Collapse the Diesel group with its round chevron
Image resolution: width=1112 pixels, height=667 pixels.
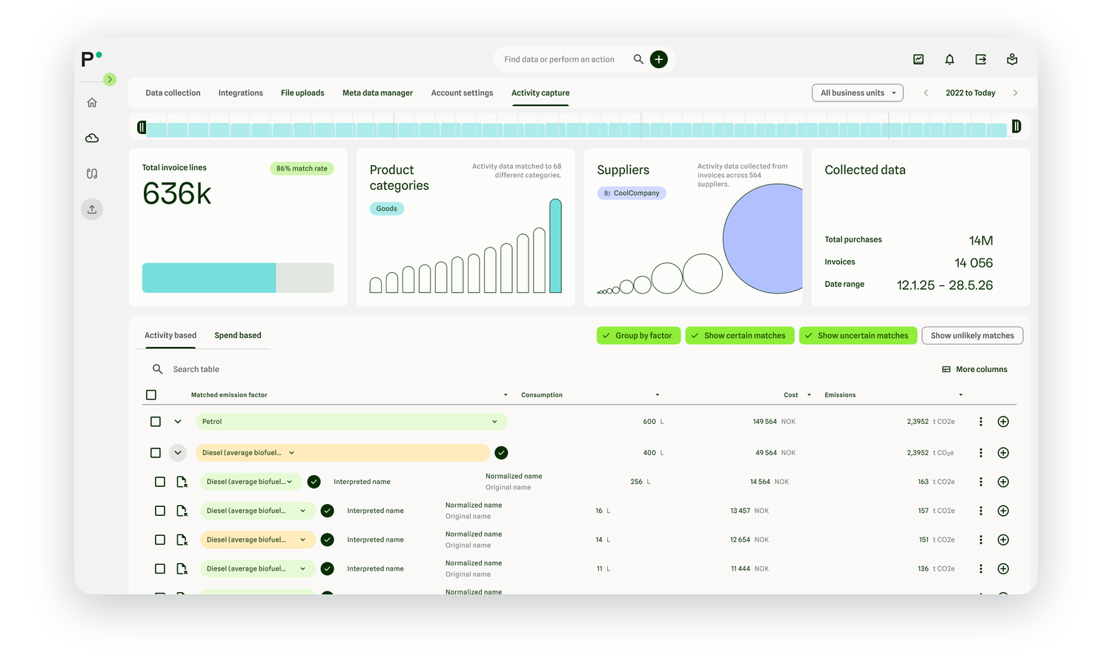pyautogui.click(x=178, y=453)
